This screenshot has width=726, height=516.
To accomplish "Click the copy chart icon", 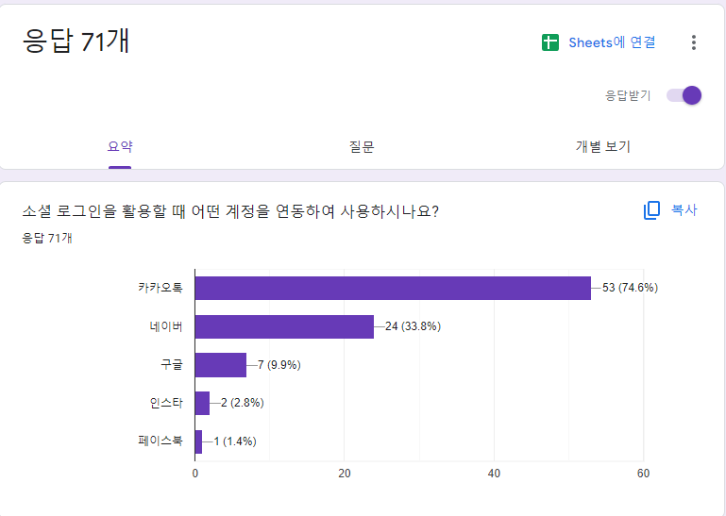I will click(x=652, y=210).
